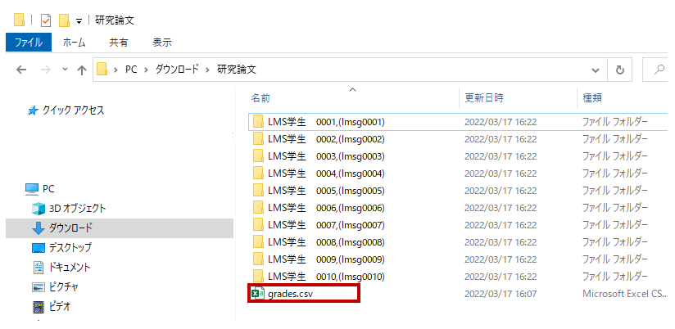Expand the address bar history dropdown

click(596, 70)
